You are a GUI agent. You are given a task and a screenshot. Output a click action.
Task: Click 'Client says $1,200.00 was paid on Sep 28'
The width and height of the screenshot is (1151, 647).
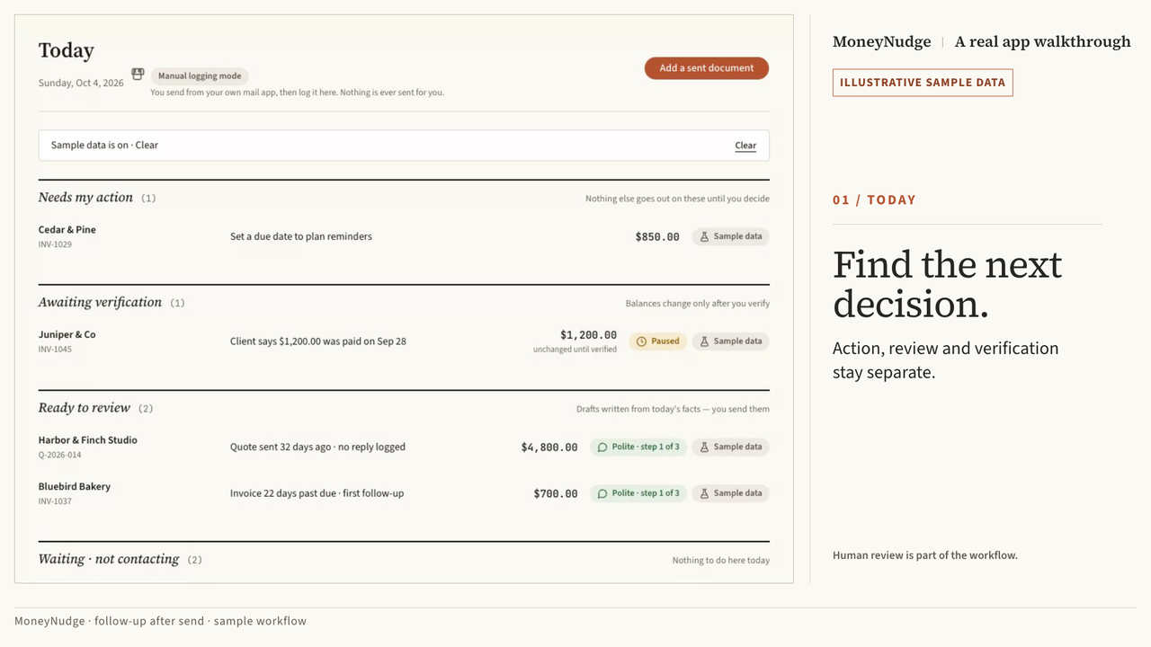(x=318, y=342)
